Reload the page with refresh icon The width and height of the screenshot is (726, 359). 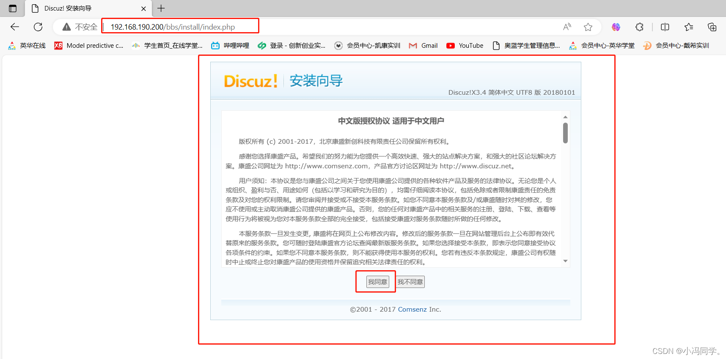pos(38,27)
